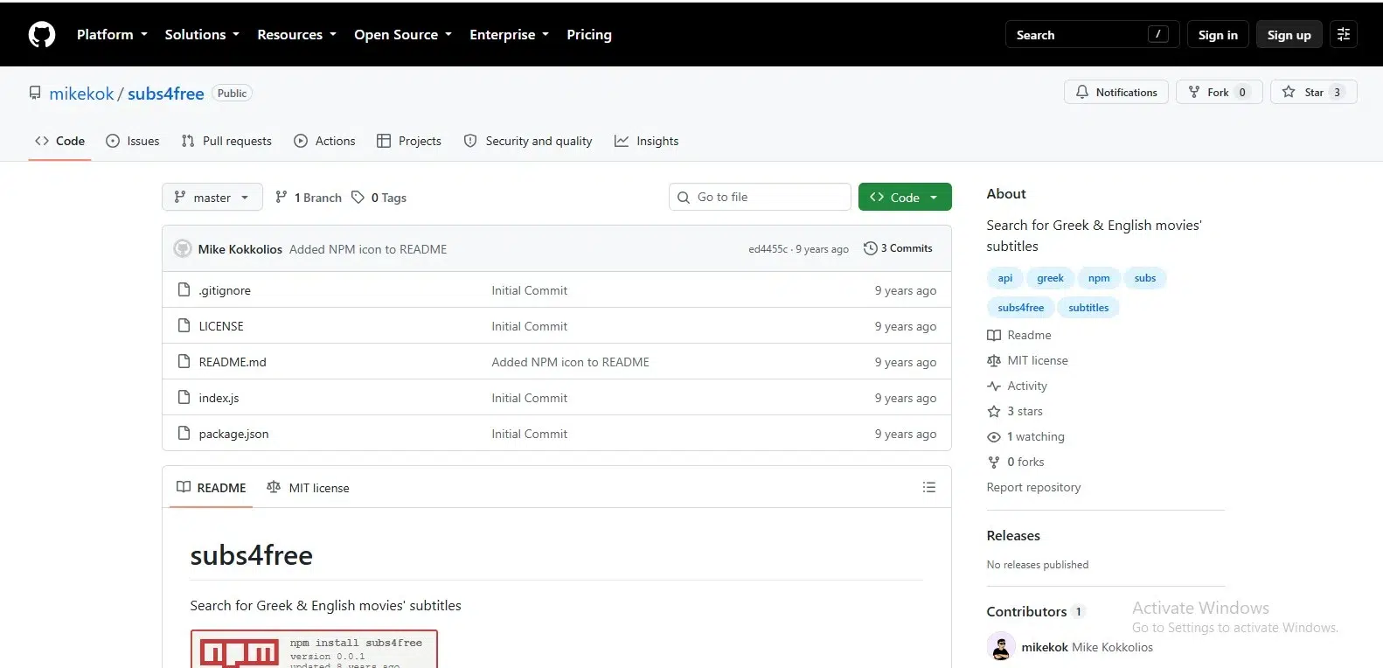Expand the Open Source dropdown menu
Image resolution: width=1383 pixels, height=668 pixels.
tap(403, 35)
